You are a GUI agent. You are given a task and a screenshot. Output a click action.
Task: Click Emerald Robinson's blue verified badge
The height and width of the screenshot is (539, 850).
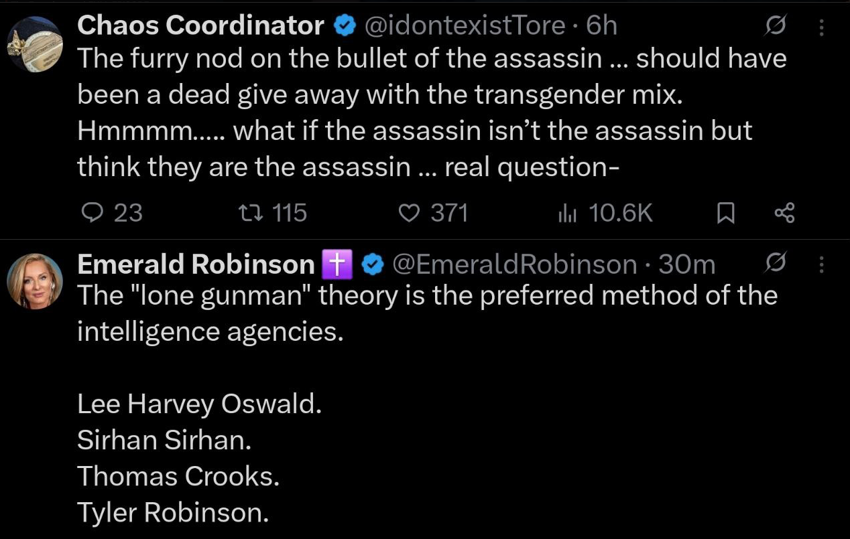371,265
